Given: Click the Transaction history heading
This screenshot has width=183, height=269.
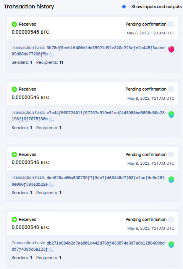Looking at the screenshot, I should [x=29, y=6].
